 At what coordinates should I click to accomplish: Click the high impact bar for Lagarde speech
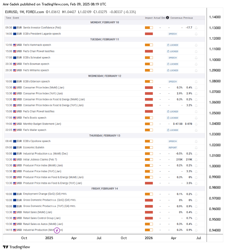point(149,34)
